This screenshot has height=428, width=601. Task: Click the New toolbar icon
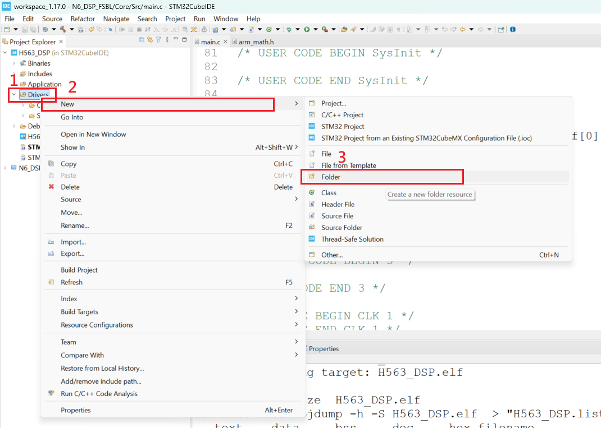click(x=7, y=30)
